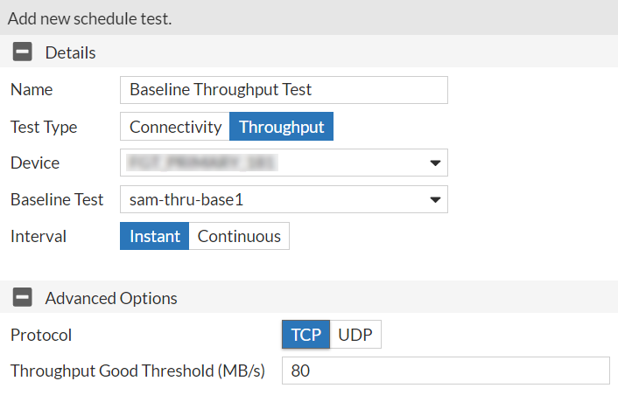The width and height of the screenshot is (618, 395).
Task: Set interval to Continuous
Action: (x=239, y=236)
